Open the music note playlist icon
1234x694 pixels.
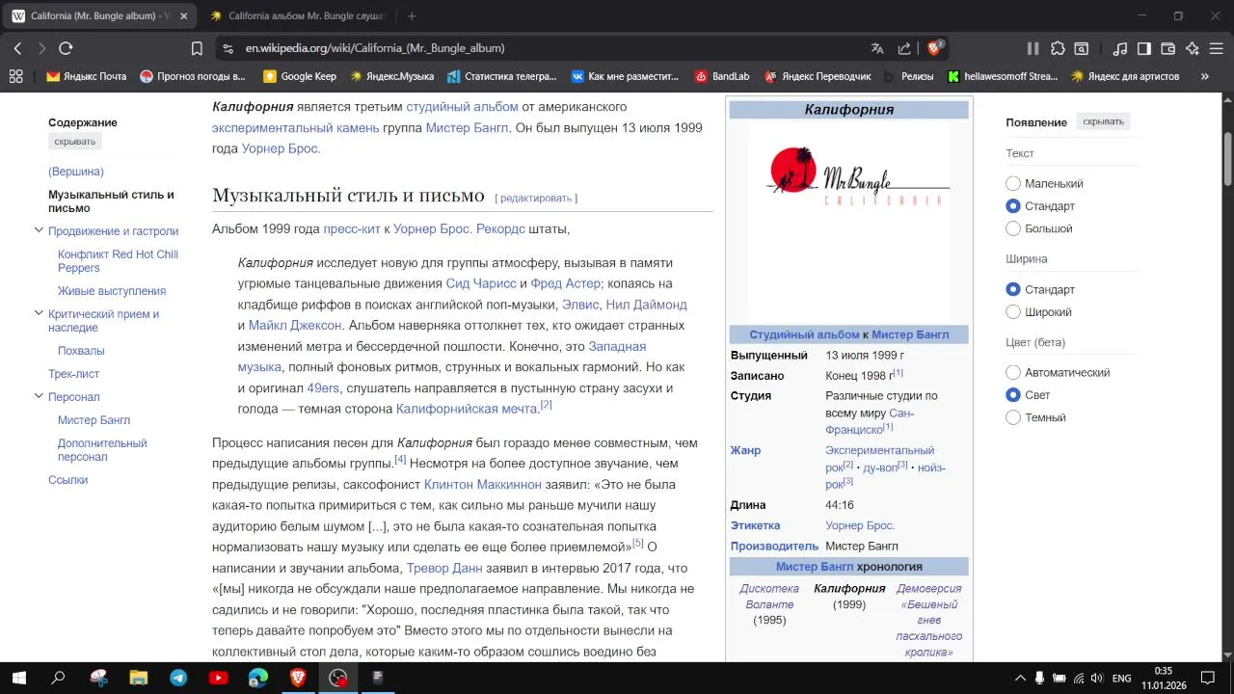point(1119,48)
